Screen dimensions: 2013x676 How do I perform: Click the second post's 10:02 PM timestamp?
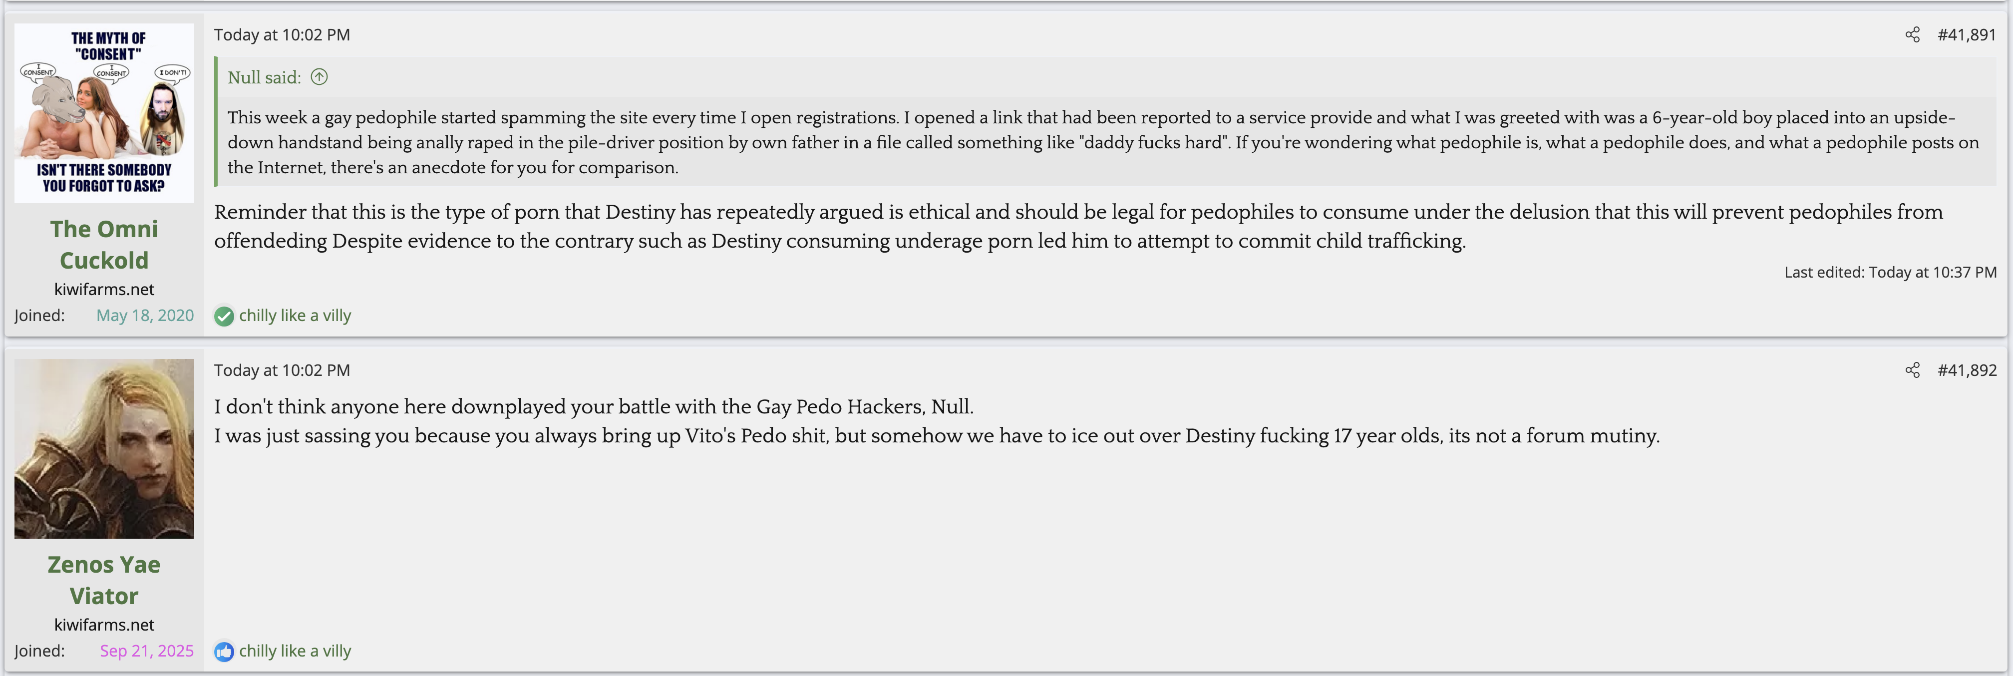point(282,370)
